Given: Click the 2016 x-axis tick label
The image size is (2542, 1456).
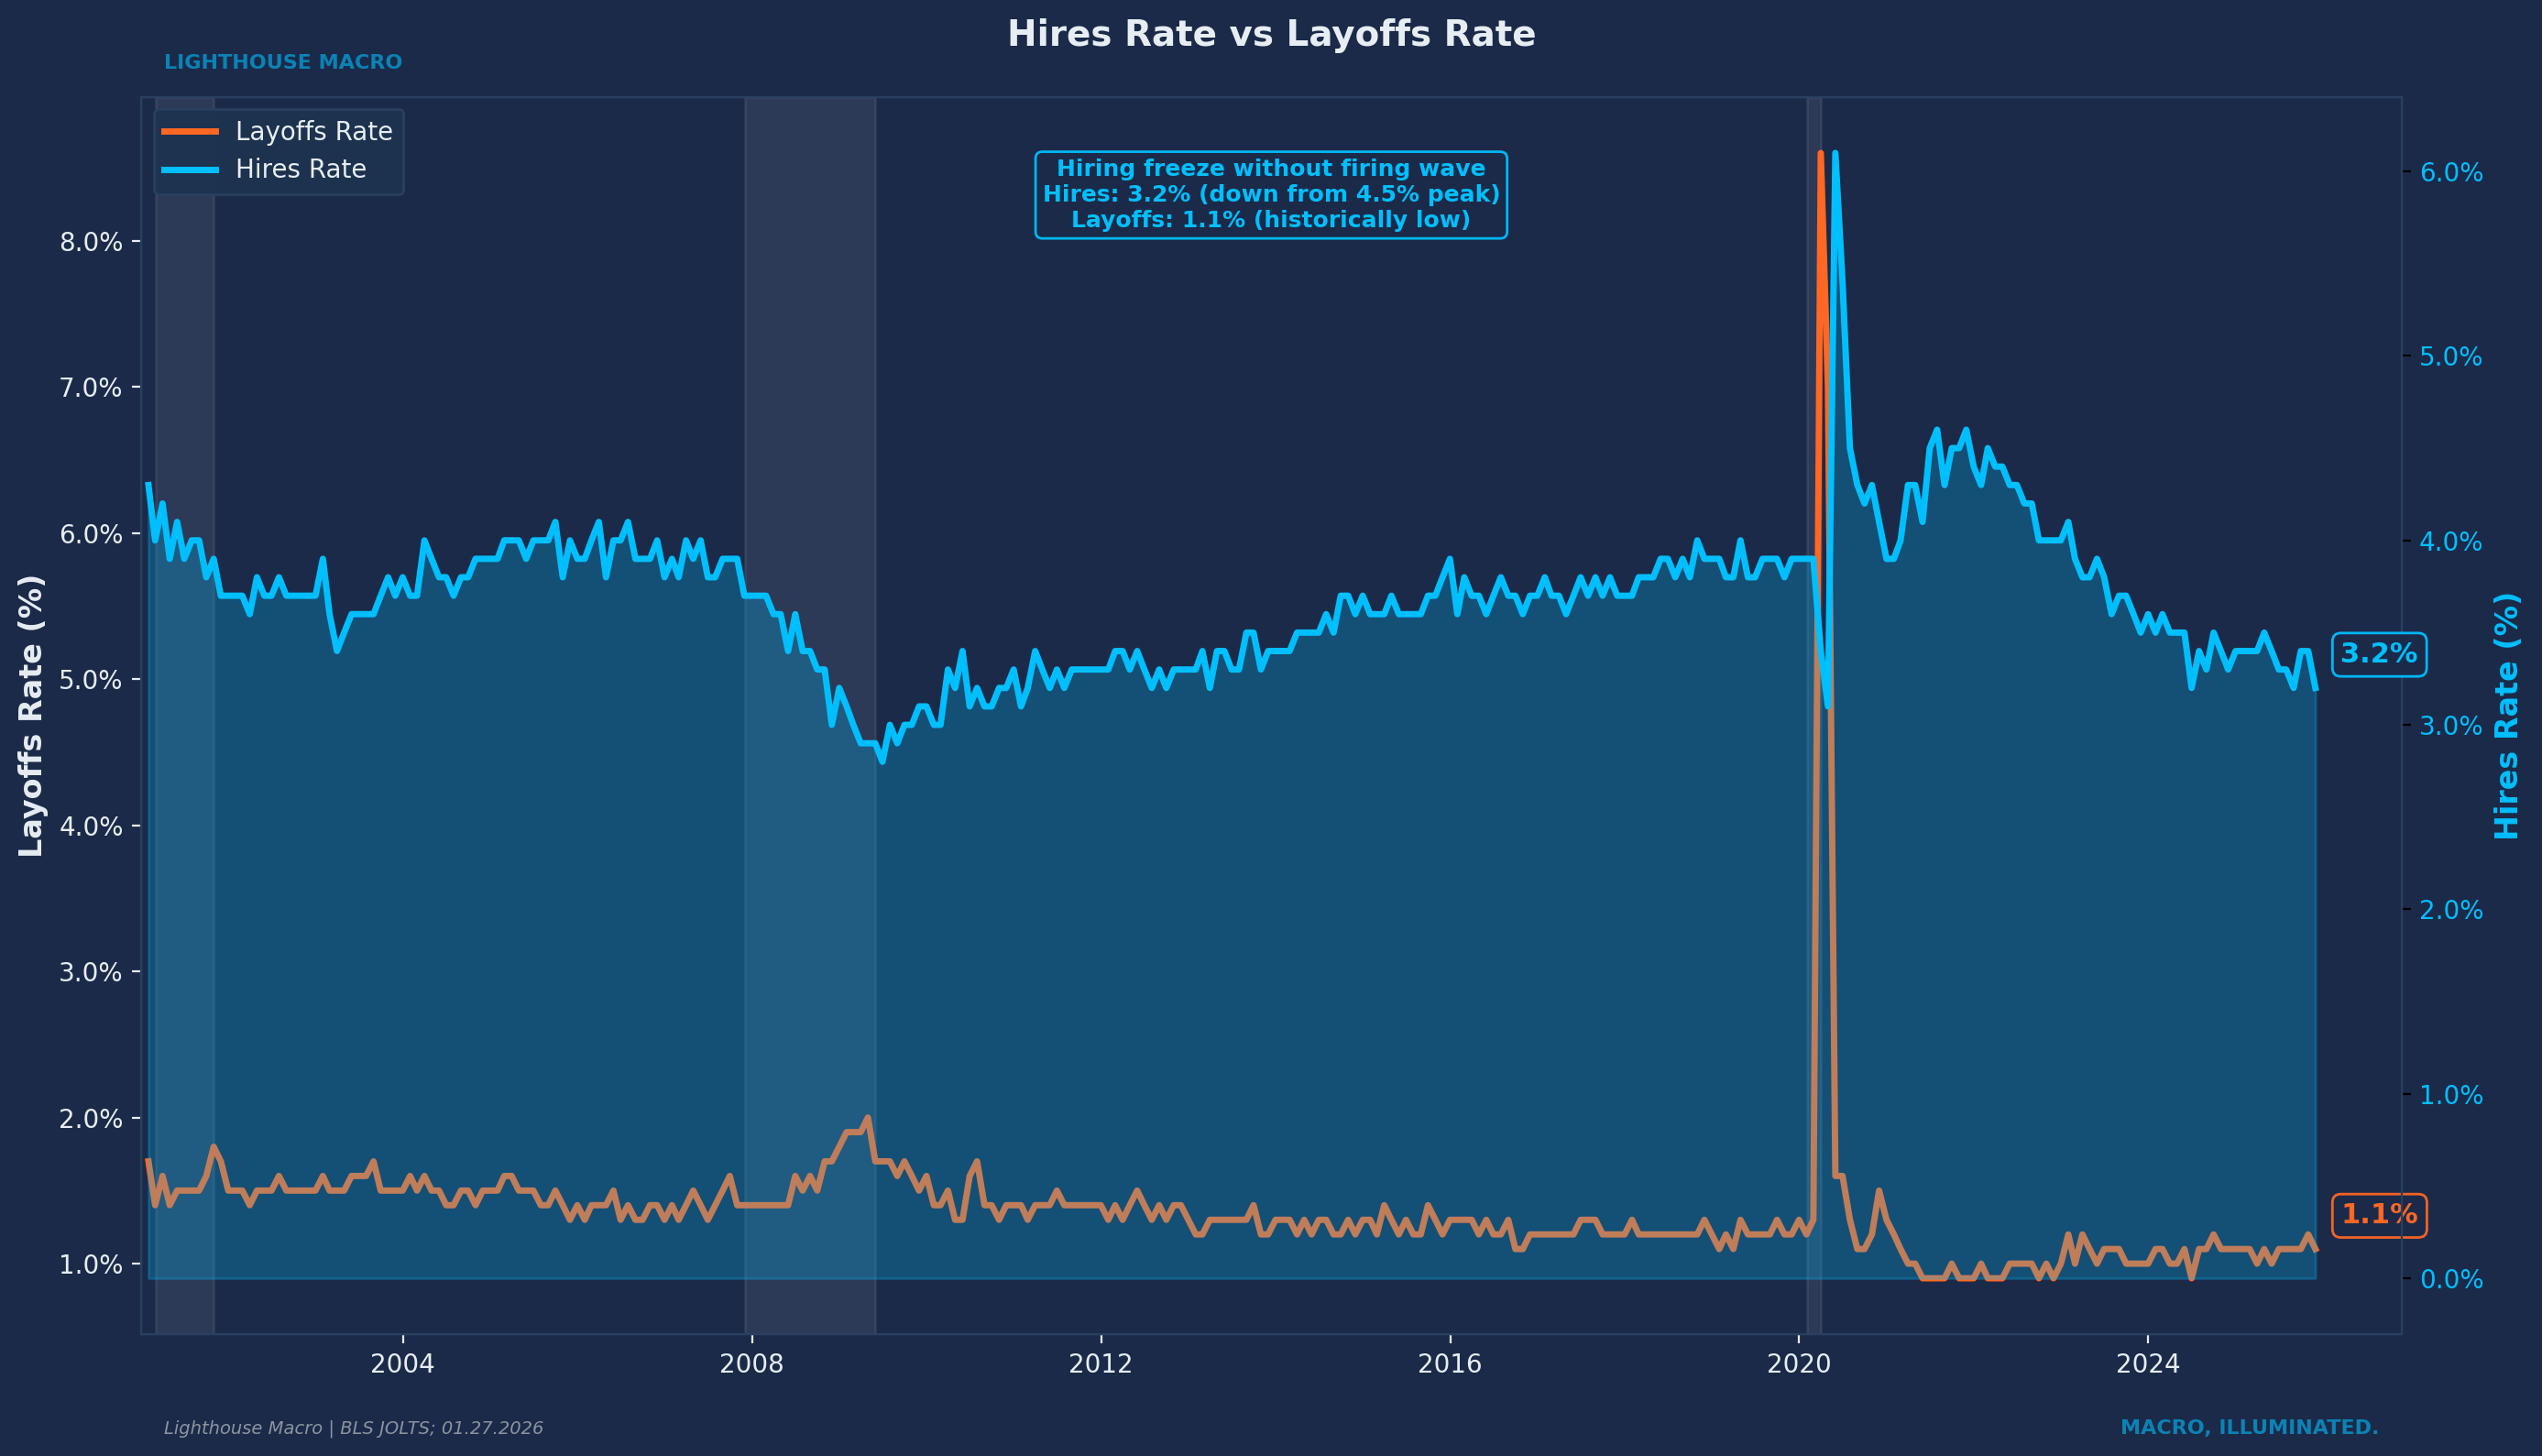Looking at the screenshot, I should coord(1449,1364).
